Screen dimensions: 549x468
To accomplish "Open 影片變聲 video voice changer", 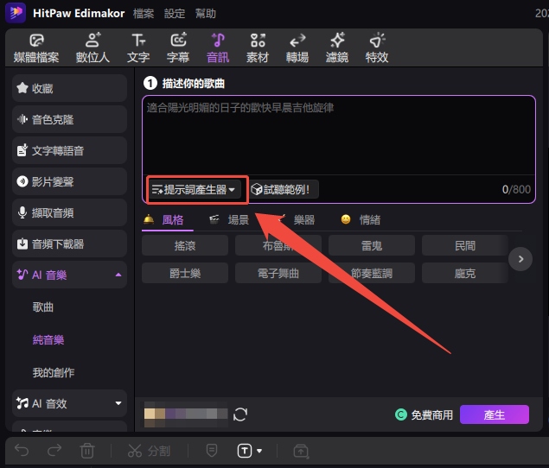I will (x=69, y=181).
